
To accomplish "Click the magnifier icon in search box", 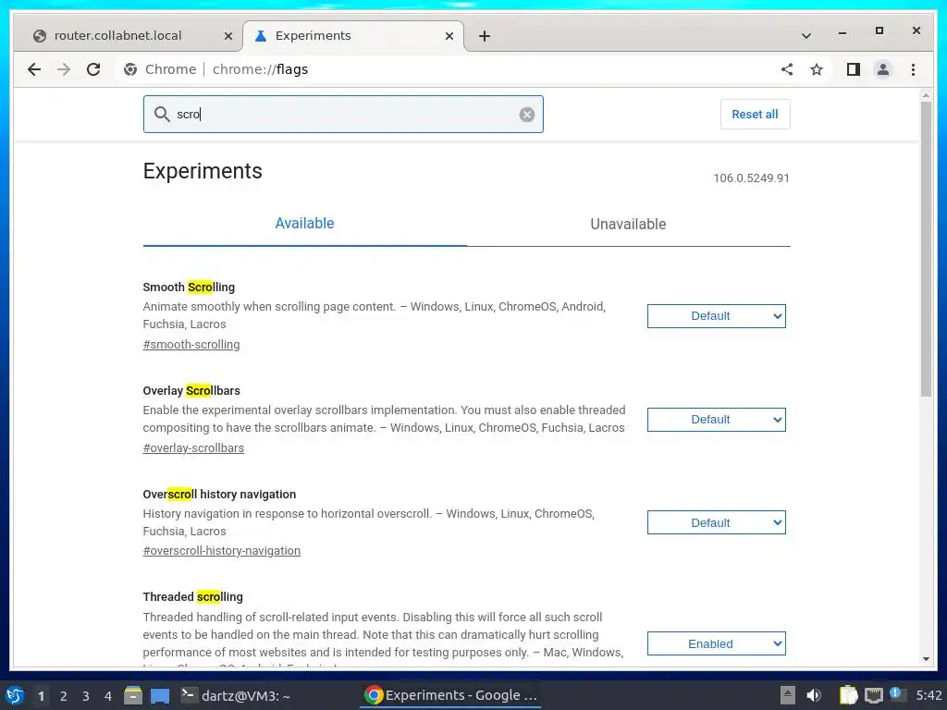I will pyautogui.click(x=161, y=114).
